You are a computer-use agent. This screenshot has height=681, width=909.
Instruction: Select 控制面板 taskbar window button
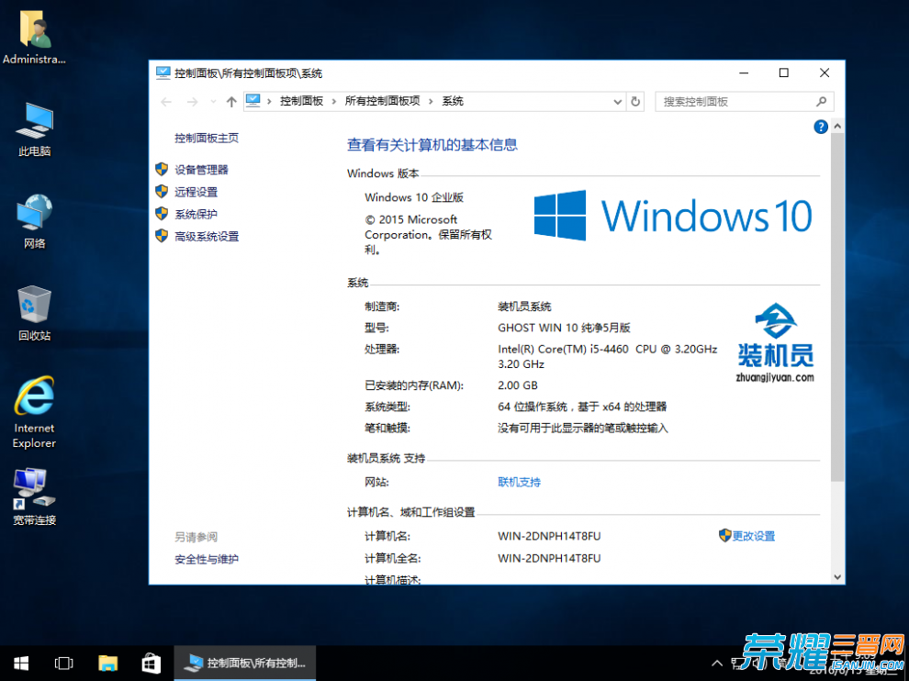pyautogui.click(x=244, y=663)
